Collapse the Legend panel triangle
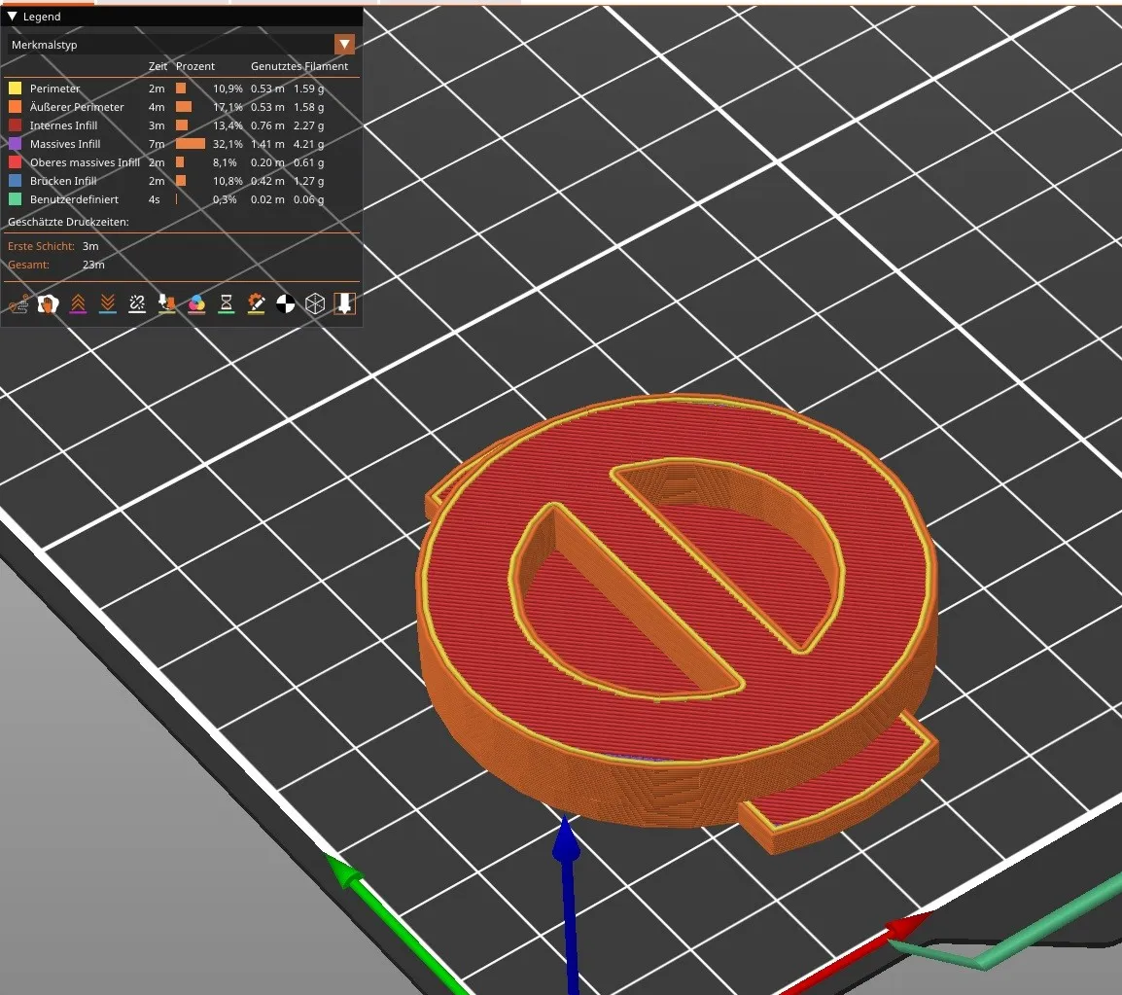 [13, 17]
